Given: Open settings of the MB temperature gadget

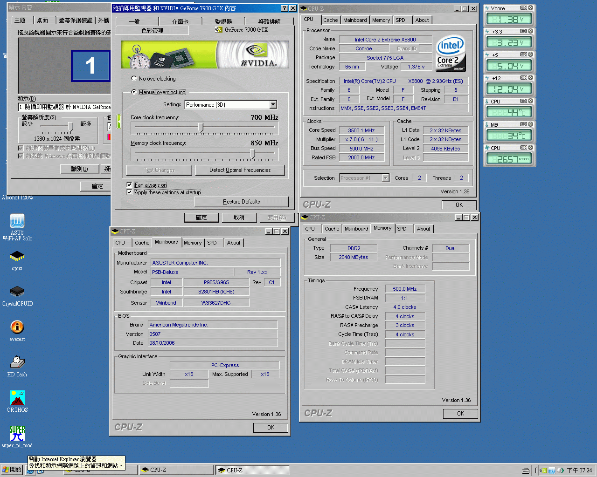Looking at the screenshot, I should [x=523, y=124].
